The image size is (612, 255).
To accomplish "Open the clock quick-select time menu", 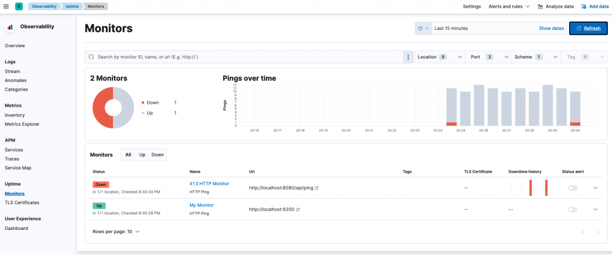I will pyautogui.click(x=423, y=29).
